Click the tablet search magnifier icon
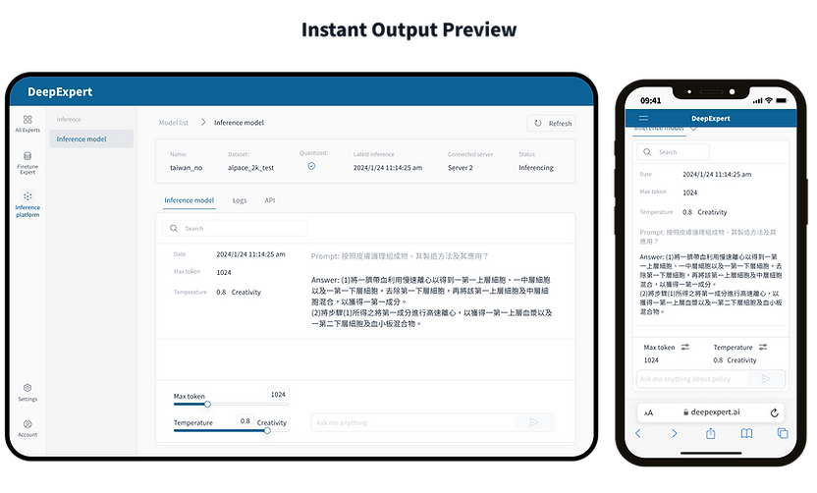The height and width of the screenshot is (493, 817). pyautogui.click(x=174, y=228)
